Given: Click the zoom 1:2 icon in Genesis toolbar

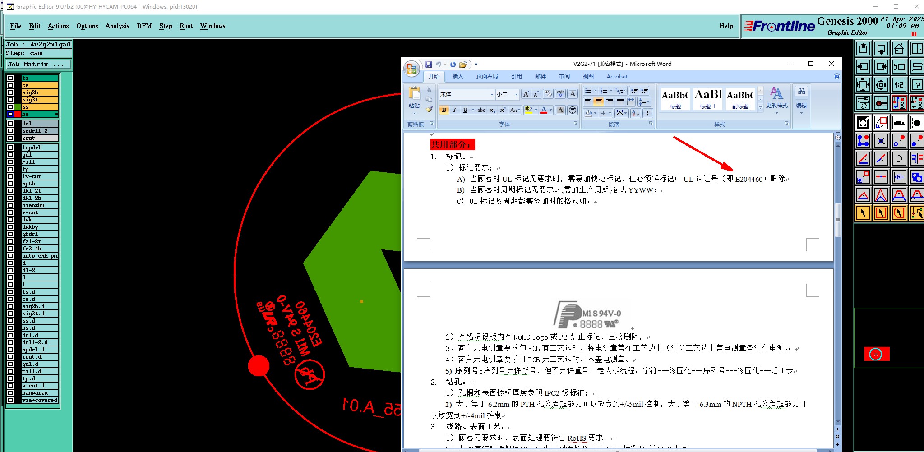Looking at the screenshot, I should (x=899, y=85).
